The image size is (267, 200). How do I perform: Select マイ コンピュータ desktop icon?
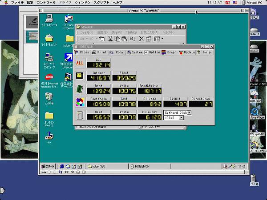tap(49, 20)
